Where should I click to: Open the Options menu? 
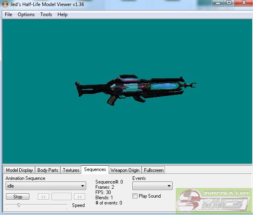tap(26, 15)
